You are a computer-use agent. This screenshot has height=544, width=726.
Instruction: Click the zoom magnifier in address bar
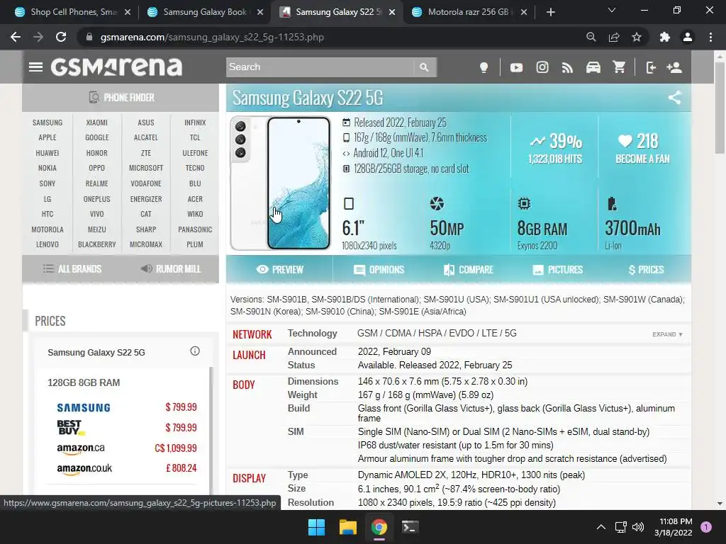coord(591,37)
